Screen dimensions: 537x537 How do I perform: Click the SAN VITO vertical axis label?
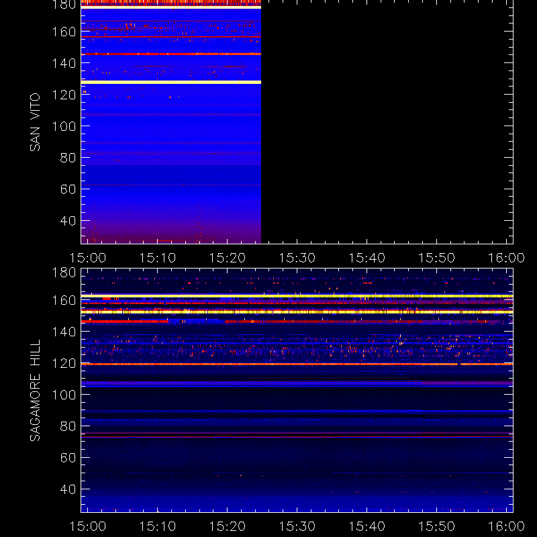(35, 122)
